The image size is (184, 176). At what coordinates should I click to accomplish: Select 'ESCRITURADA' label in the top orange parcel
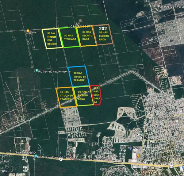(x=87, y=37)
